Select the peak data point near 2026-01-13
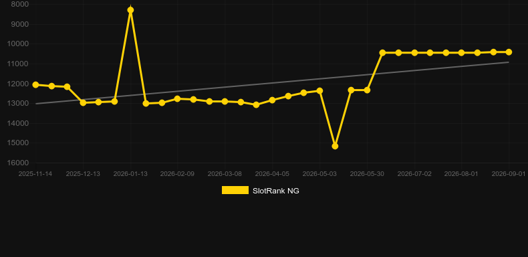Image resolution: width=528 pixels, height=257 pixels. tap(130, 10)
